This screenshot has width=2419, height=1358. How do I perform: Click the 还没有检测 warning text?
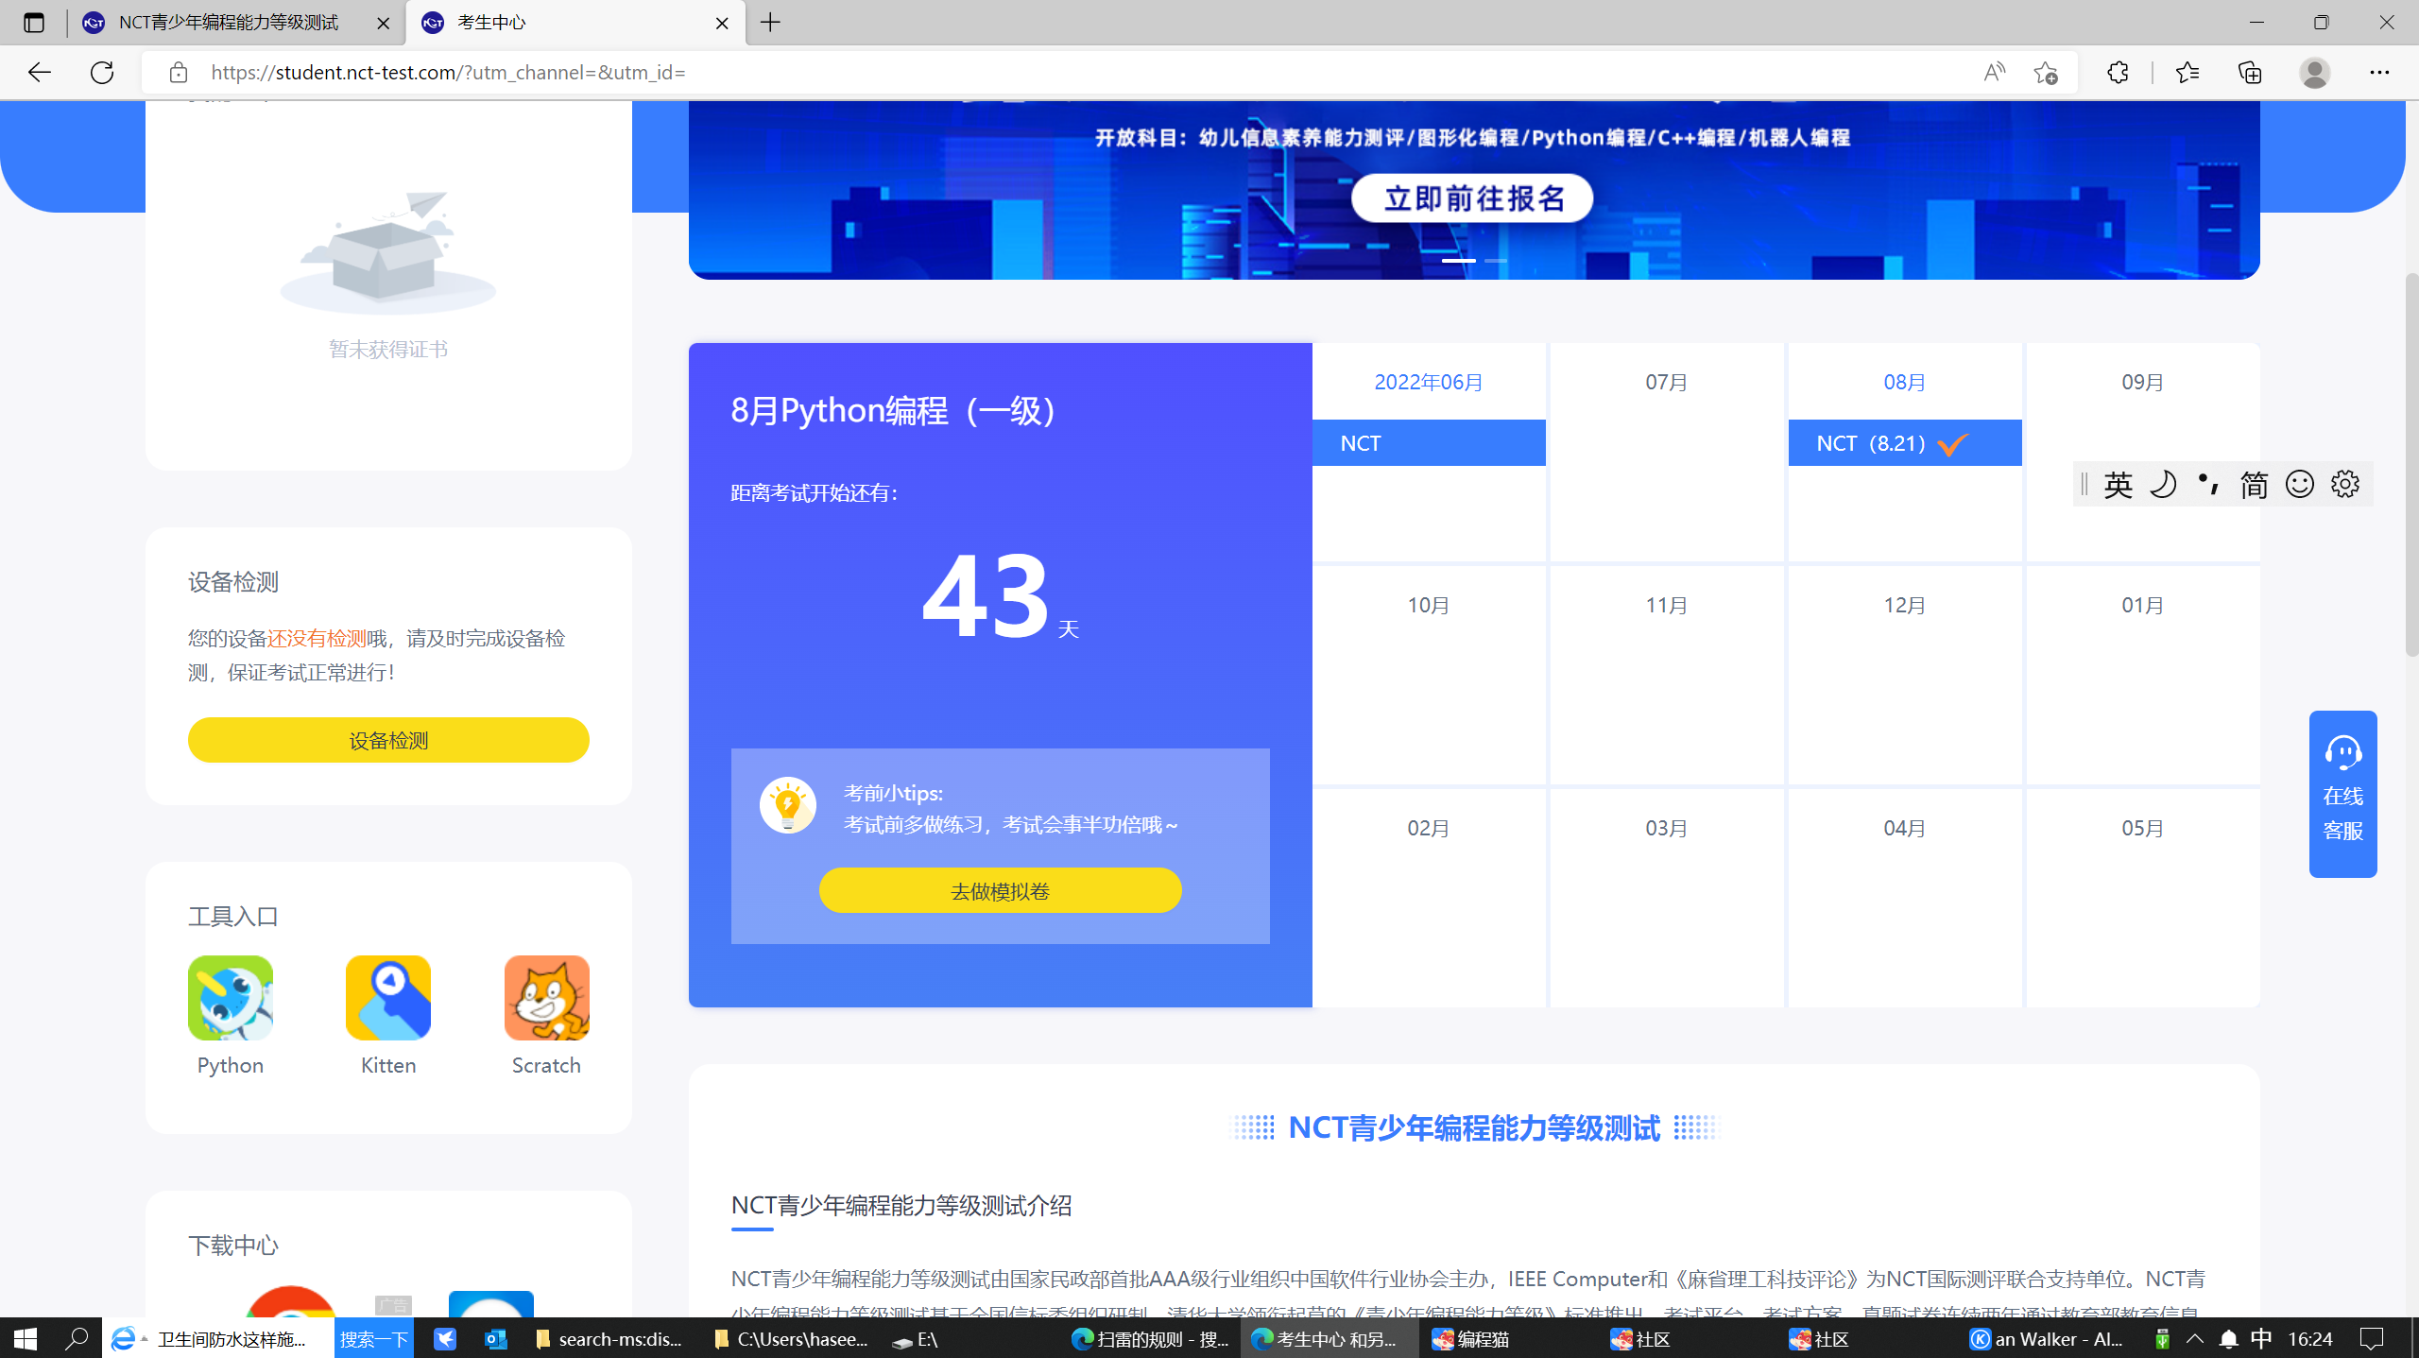[x=317, y=638]
